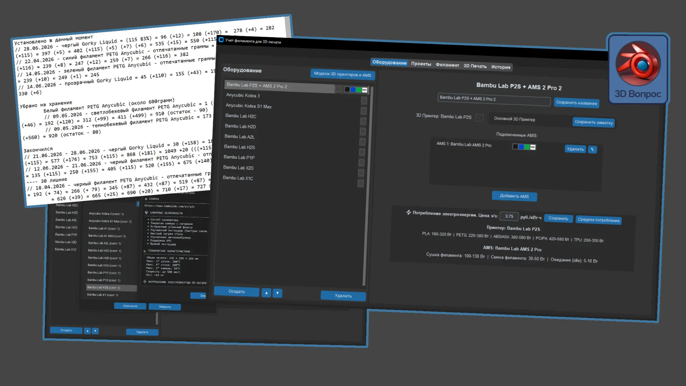Open Среднее потребление
Screen dimensions: 686x386
[x=598, y=220]
